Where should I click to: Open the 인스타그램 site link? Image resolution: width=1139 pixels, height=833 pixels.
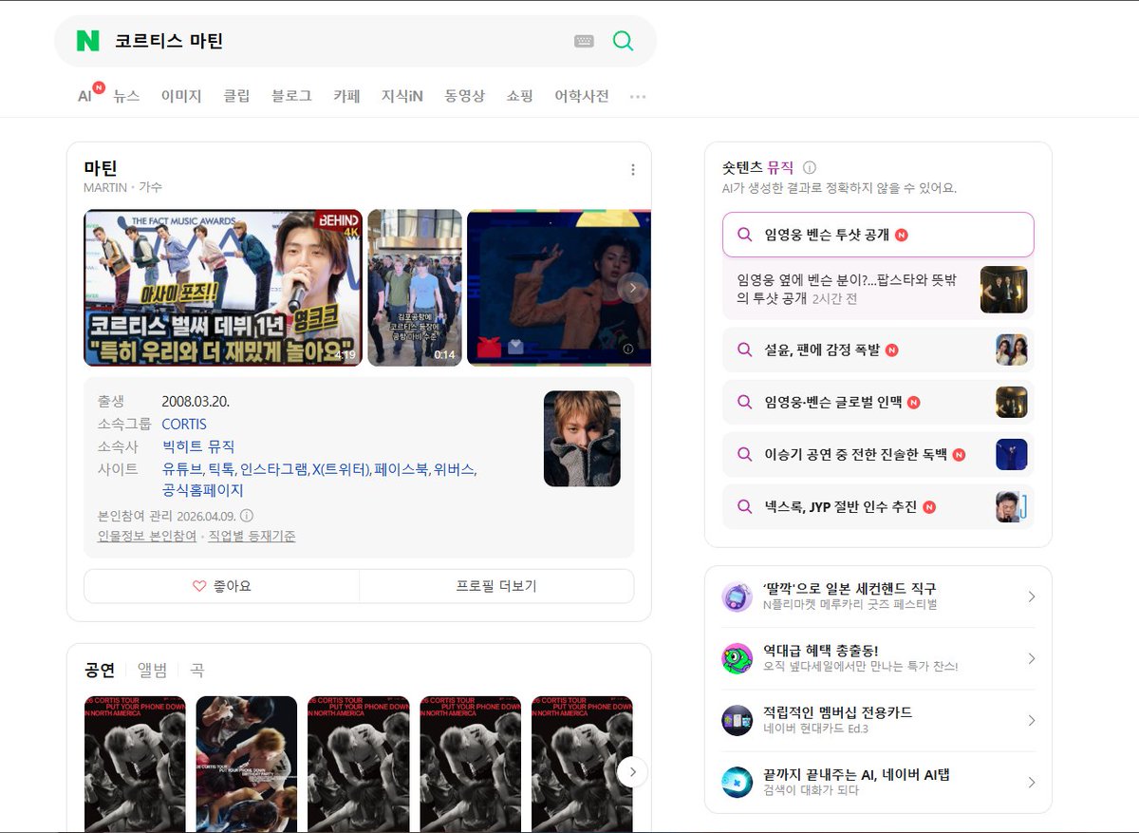(x=273, y=469)
